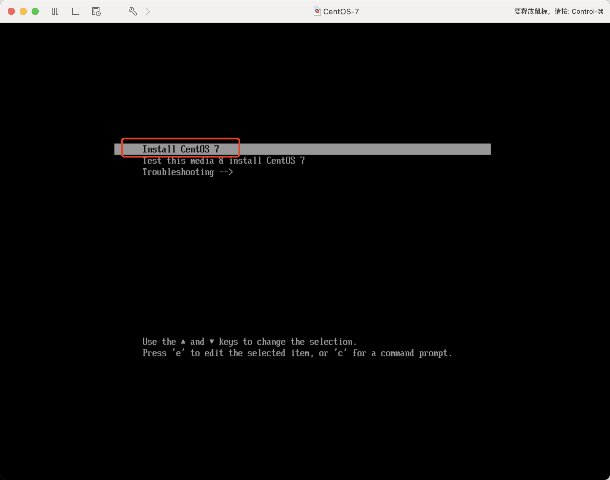
Task: Click the CentOS-7 window title text
Action: point(341,12)
